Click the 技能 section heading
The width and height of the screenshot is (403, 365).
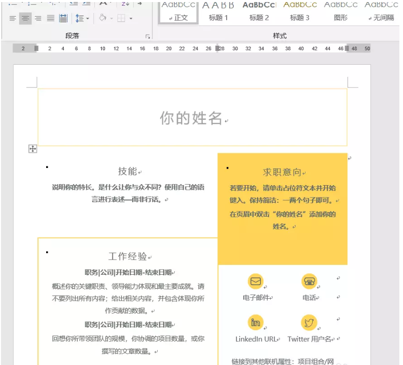point(128,171)
